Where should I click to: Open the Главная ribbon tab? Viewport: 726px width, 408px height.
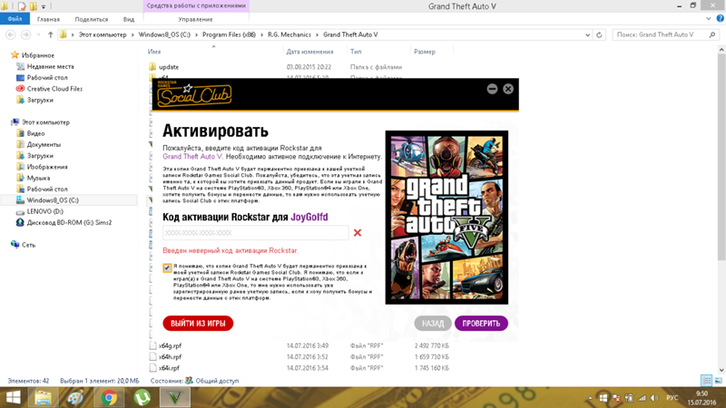pos(48,19)
